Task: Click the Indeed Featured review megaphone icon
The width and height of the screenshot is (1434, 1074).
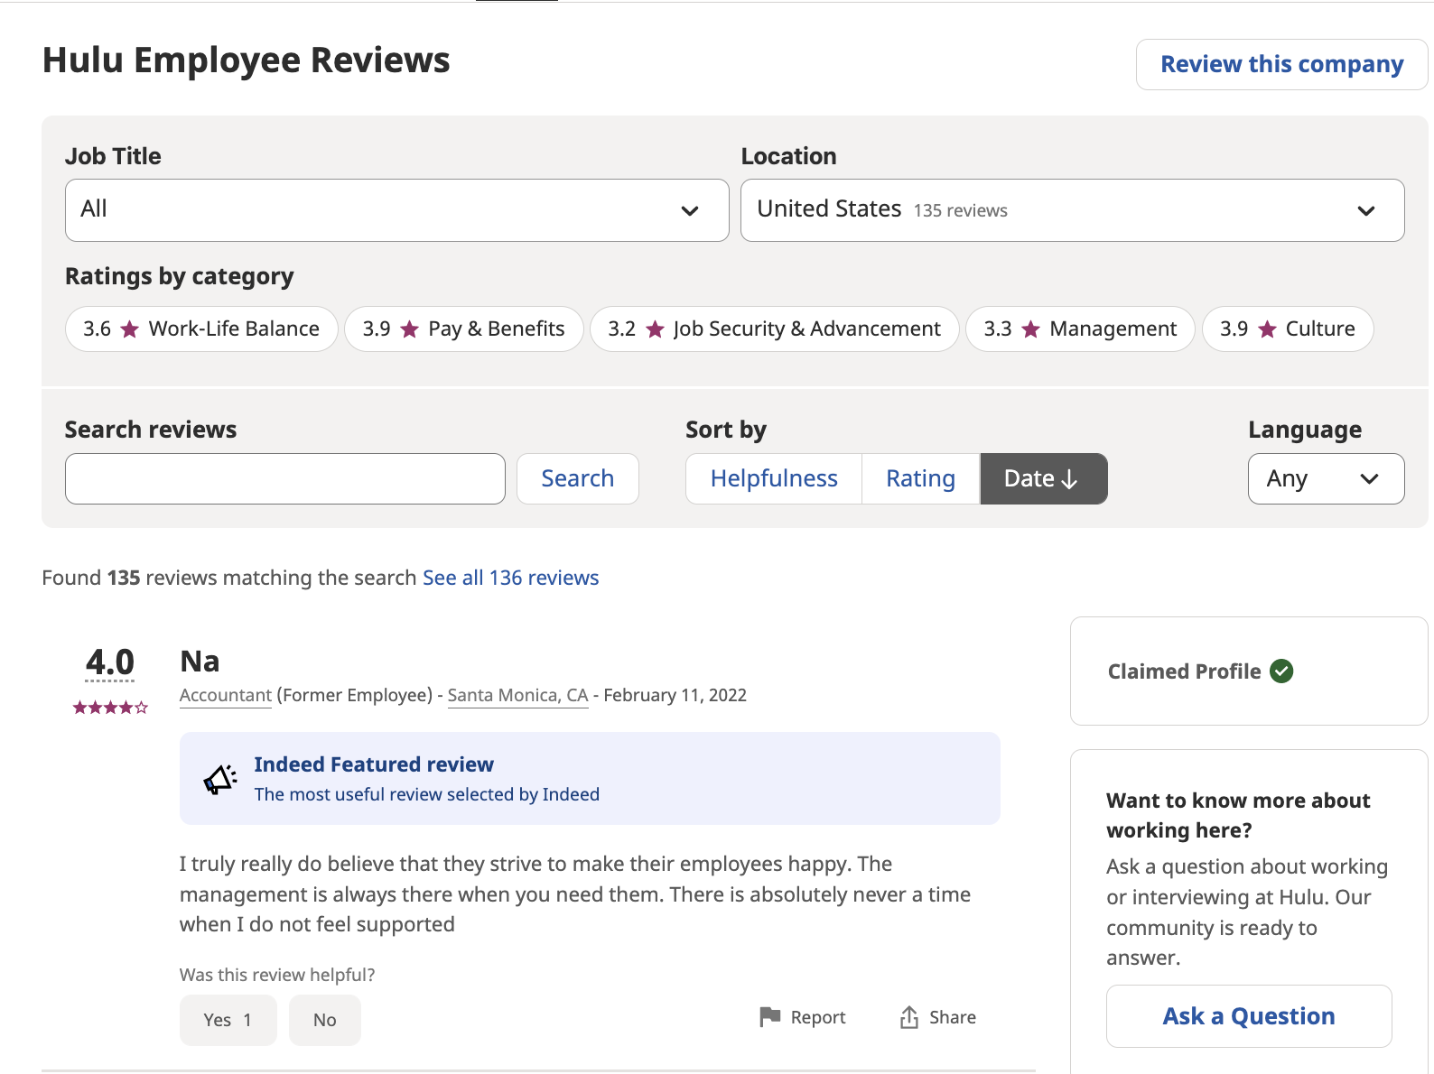Action: pyautogui.click(x=220, y=778)
